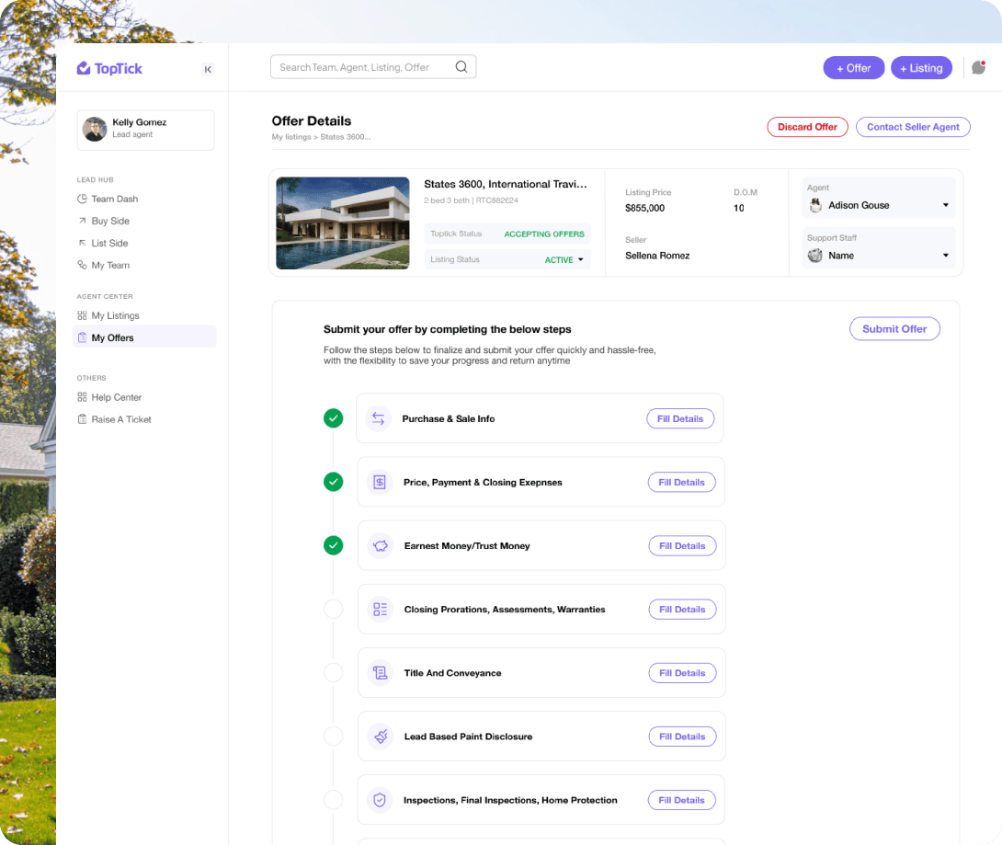
Task: Click the listing price $855,000
Action: click(x=644, y=208)
